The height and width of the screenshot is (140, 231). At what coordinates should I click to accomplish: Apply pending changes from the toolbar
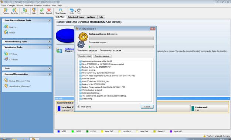42,11
